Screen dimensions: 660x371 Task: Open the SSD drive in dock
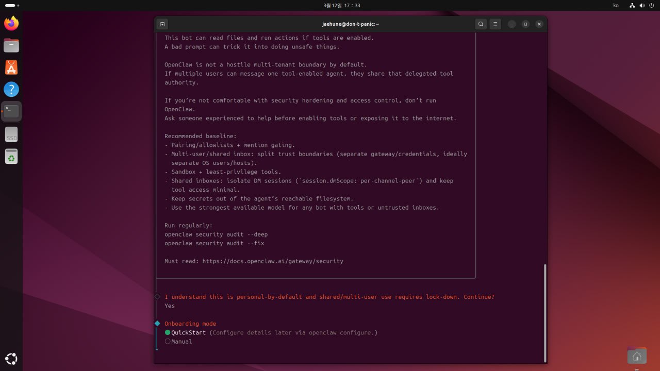11,134
